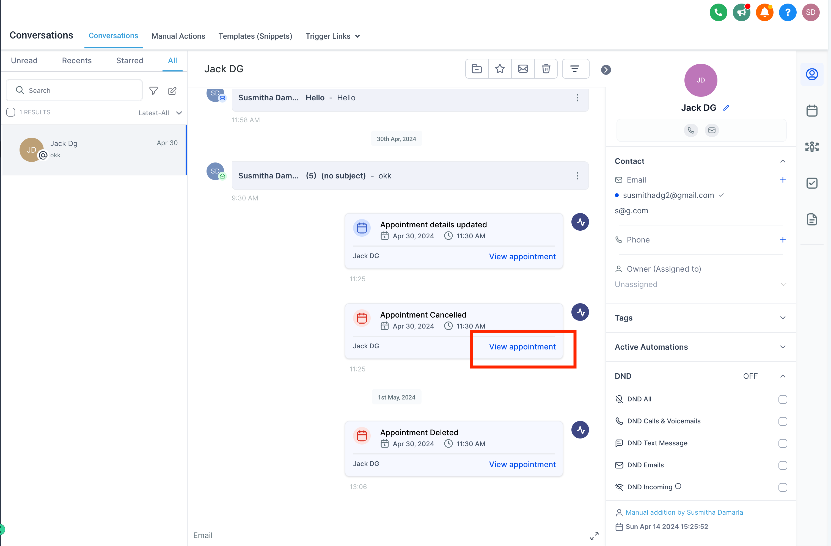Open the conversation list filter funnel
This screenshot has width=831, height=546.
153,91
